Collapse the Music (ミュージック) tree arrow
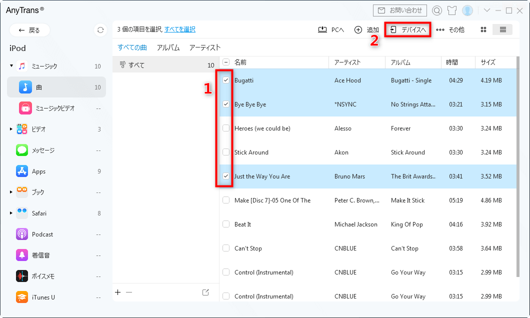 pos(11,66)
